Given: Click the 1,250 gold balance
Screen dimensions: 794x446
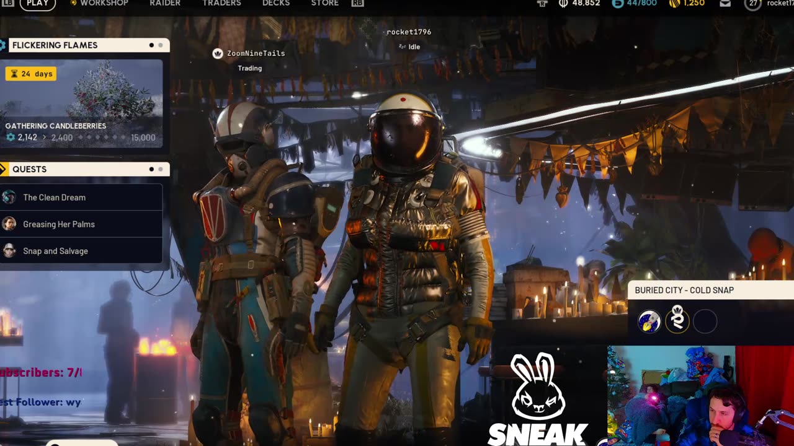Looking at the screenshot, I should pos(695,3).
